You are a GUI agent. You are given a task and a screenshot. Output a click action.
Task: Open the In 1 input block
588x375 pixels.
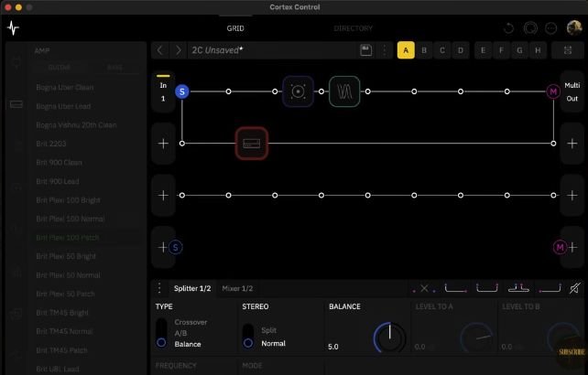click(x=163, y=91)
